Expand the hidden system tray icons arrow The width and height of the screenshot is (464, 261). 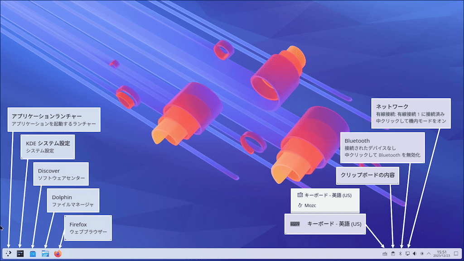coord(429,254)
